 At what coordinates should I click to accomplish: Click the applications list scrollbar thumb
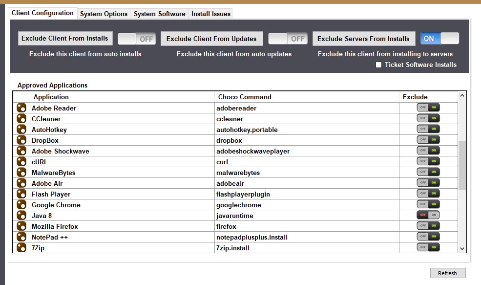[x=462, y=165]
